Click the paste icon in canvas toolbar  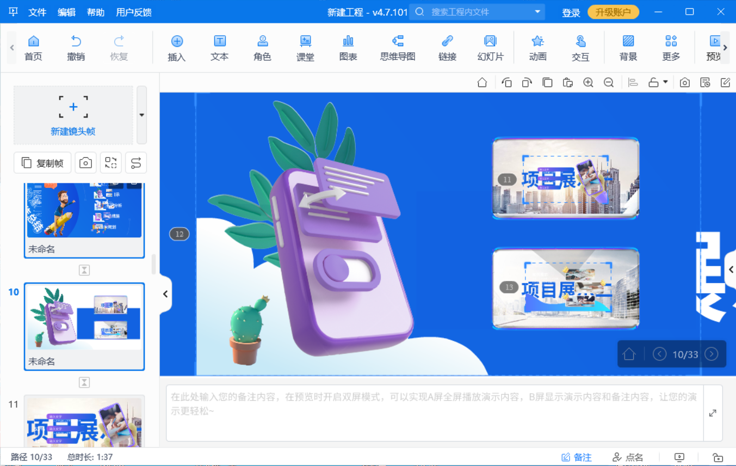[567, 83]
